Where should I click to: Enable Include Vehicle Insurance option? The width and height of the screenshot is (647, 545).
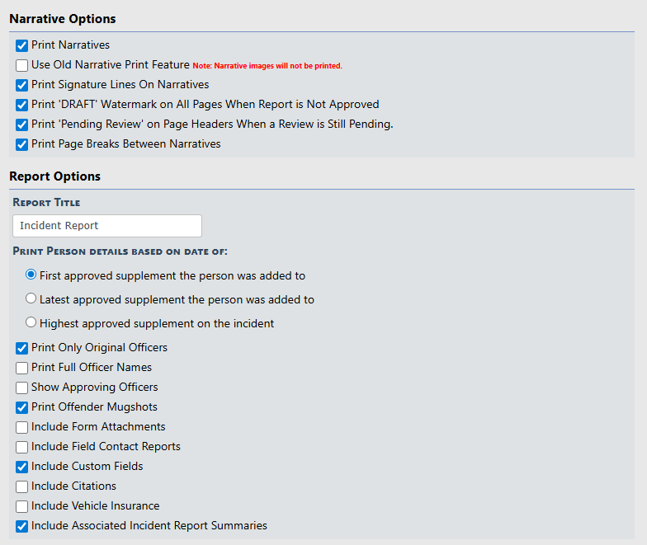pyautogui.click(x=22, y=506)
